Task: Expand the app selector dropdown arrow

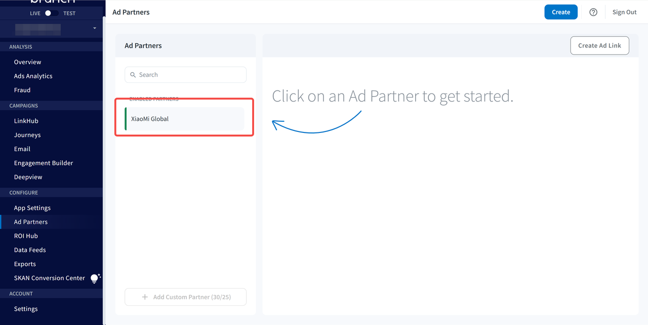Action: 95,28
